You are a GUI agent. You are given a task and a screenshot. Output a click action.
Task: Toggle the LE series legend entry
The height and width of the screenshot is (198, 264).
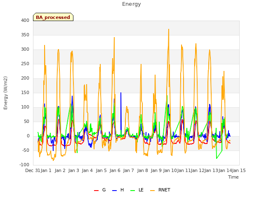tap(137, 190)
